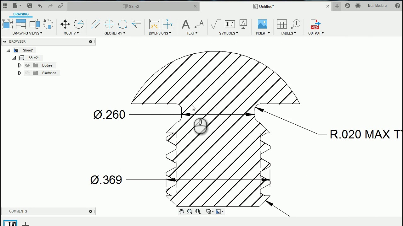The width and height of the screenshot is (403, 226).
Task: Expand the Comments panel
Action: 90,211
